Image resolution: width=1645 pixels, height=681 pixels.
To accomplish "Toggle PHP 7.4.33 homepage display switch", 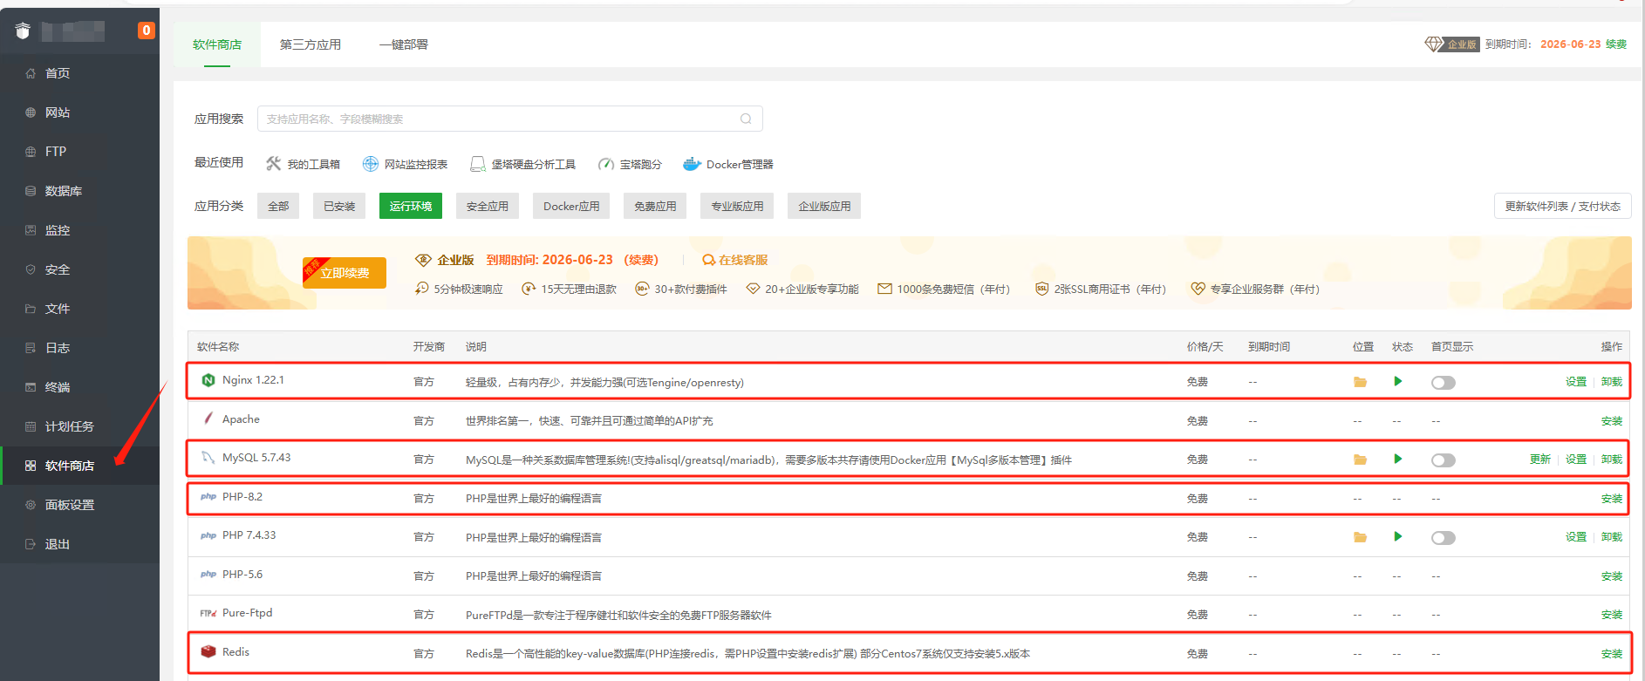I will 1444,537.
